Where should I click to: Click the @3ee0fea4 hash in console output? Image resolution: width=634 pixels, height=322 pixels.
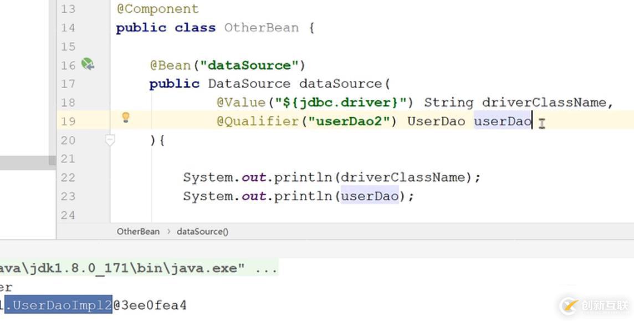(x=150, y=305)
